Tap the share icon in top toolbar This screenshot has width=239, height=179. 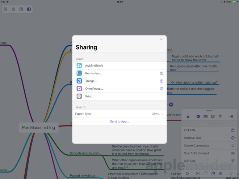pos(13,9)
